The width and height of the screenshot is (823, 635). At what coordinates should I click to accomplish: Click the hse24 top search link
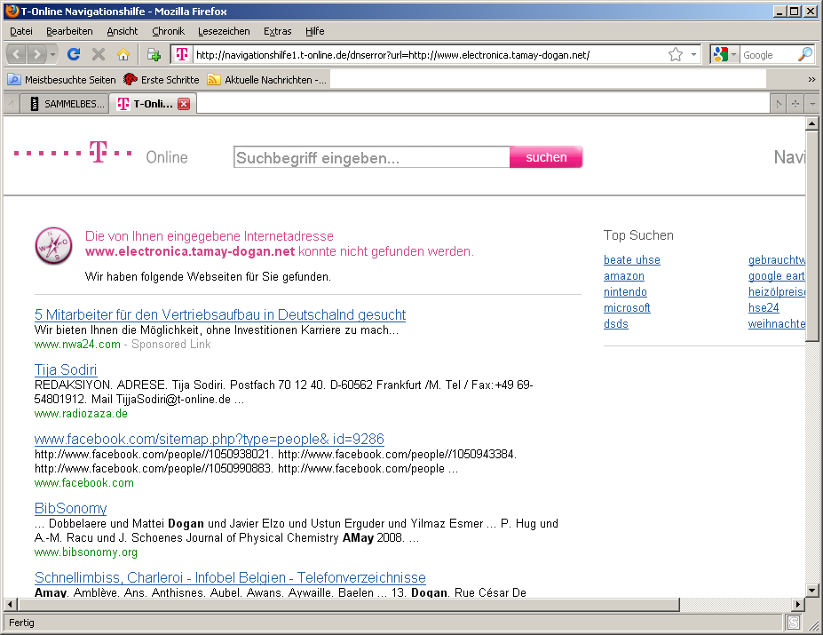point(764,308)
